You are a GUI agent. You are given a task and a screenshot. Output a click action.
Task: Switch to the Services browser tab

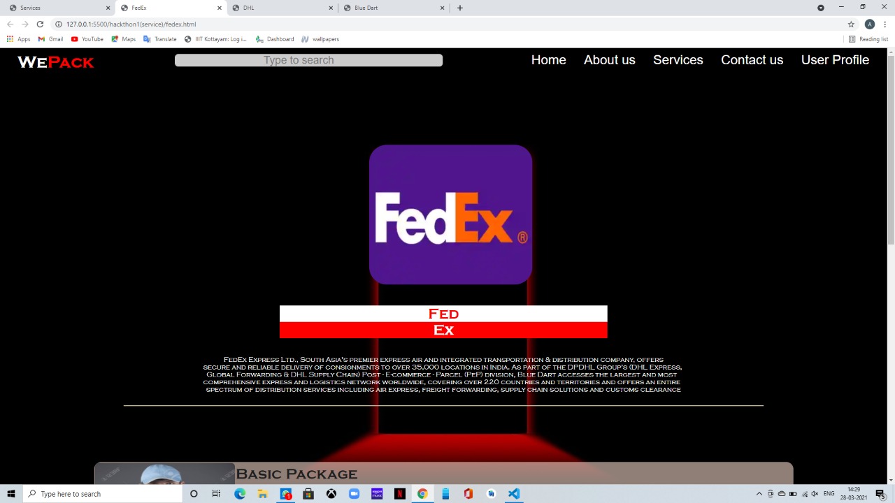point(59,8)
